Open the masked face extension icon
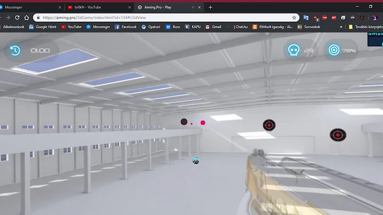The height and width of the screenshot is (215, 383). point(353,18)
